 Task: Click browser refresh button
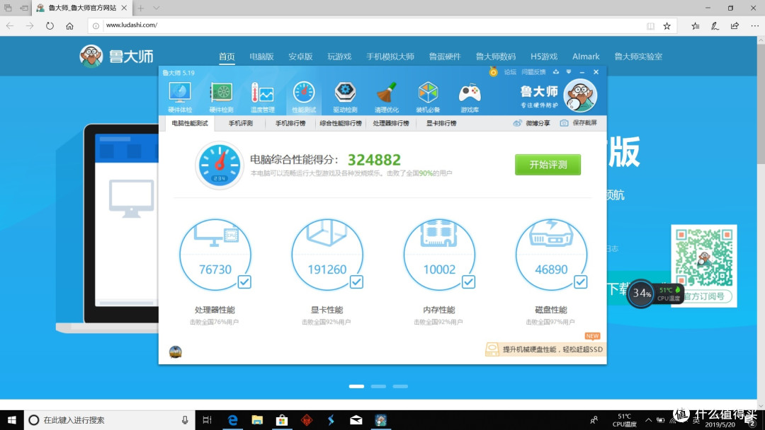click(x=50, y=25)
